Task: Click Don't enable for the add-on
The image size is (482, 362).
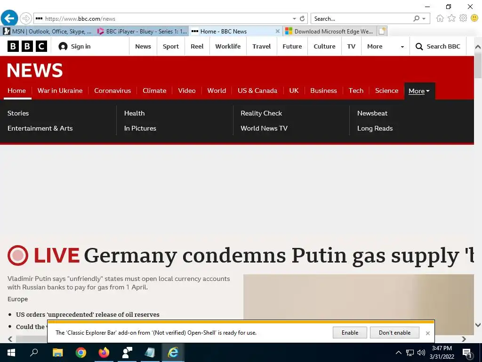Action: (394, 333)
